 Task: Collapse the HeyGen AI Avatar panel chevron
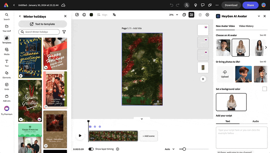point(259,16)
